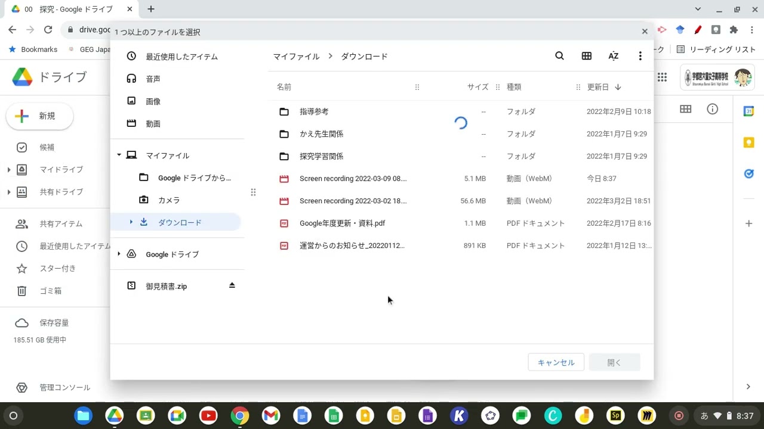
Task: Expand 共有ドライブ in Drive sidebar
Action: coord(9,192)
